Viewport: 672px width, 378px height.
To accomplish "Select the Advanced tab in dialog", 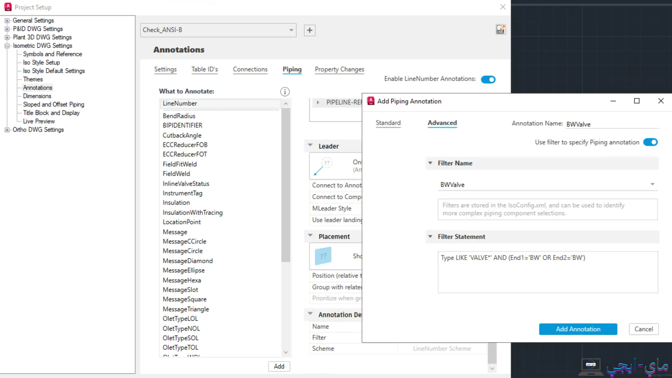I will click(442, 123).
